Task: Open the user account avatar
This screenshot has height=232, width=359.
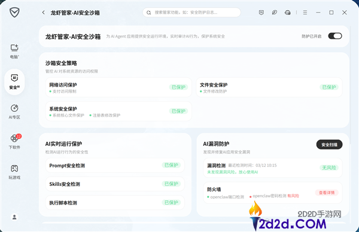Action: (x=14, y=217)
